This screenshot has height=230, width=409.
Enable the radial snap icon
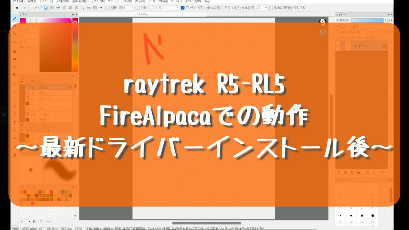[x=71, y=8]
